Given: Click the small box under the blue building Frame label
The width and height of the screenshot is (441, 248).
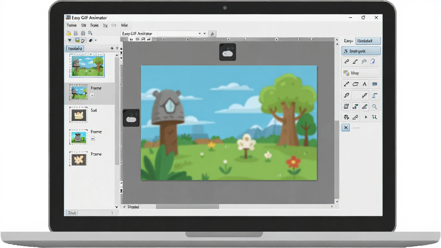Looking at the screenshot, I should (93, 139).
